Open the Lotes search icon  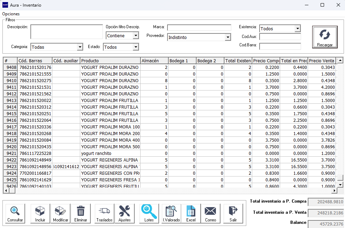coord(149,213)
